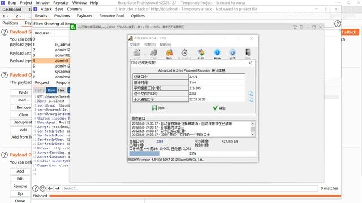Switch to the Results tab

tap(41, 16)
